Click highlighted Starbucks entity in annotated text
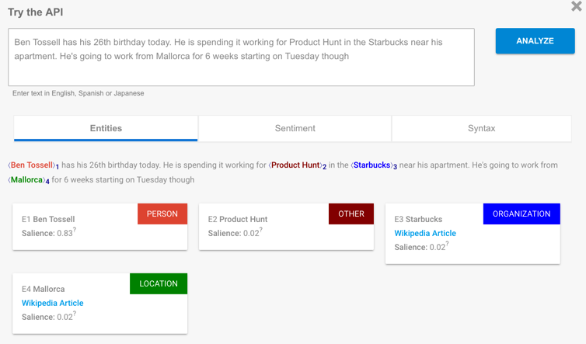Image resolution: width=586 pixels, height=344 pixels. pyautogui.click(x=371, y=165)
